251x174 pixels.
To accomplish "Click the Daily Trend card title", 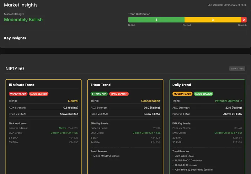I will (x=182, y=85).
